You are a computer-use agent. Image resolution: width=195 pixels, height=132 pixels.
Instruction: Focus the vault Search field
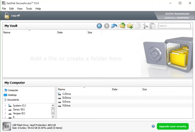click(x=174, y=26)
